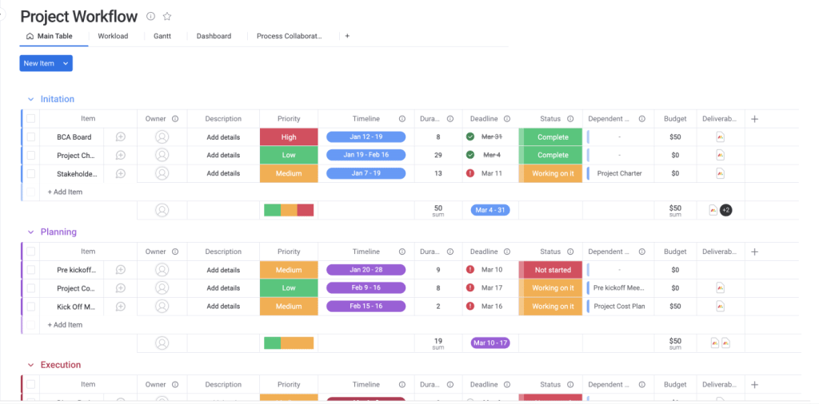
Task: Open deliverable file icon in BCA Board row
Action: point(721,137)
